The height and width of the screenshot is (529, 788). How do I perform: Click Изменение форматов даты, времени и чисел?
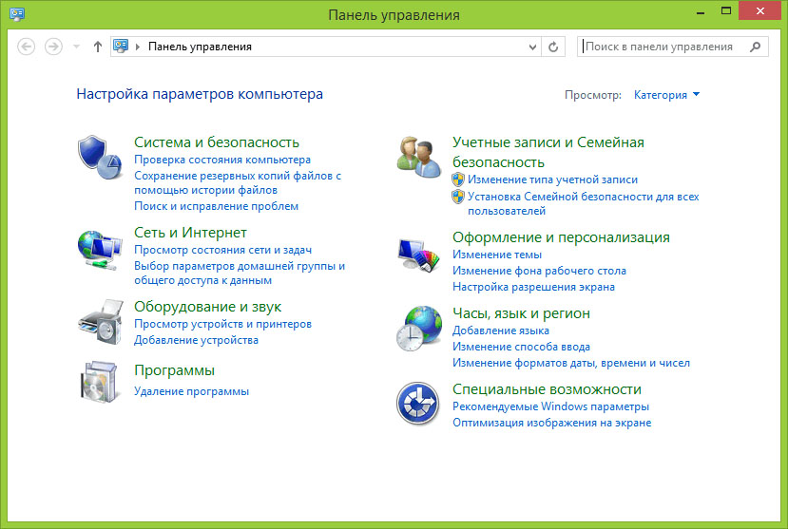571,363
